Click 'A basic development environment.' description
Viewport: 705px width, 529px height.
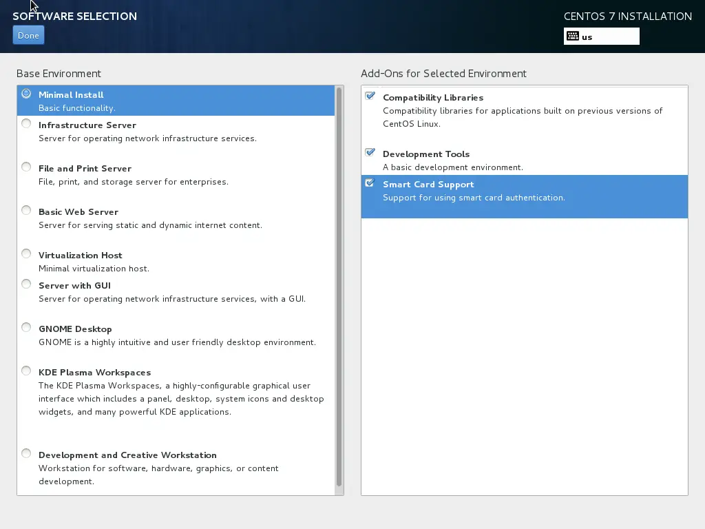point(453,167)
